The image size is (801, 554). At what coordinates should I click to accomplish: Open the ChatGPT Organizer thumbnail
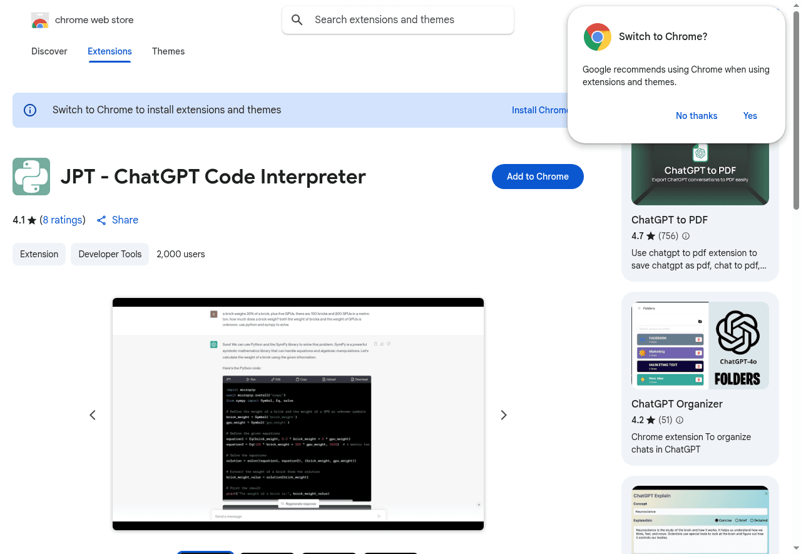(700, 346)
